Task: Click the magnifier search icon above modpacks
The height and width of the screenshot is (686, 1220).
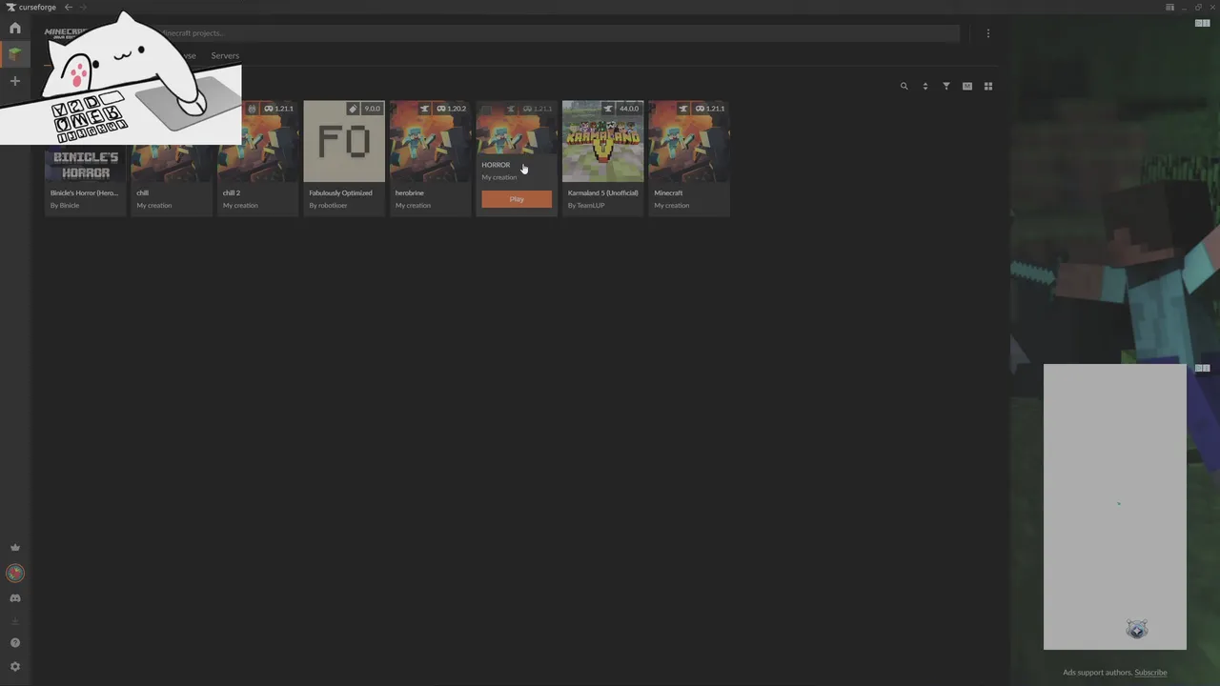Action: (904, 86)
